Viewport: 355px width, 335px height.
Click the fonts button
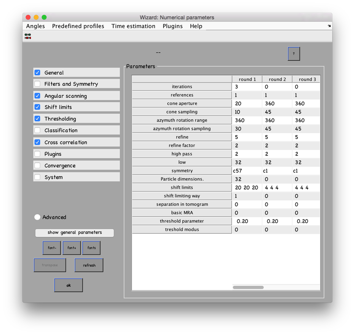(x=91, y=248)
